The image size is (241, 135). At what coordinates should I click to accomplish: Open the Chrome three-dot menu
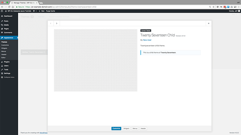tap(239, 7)
